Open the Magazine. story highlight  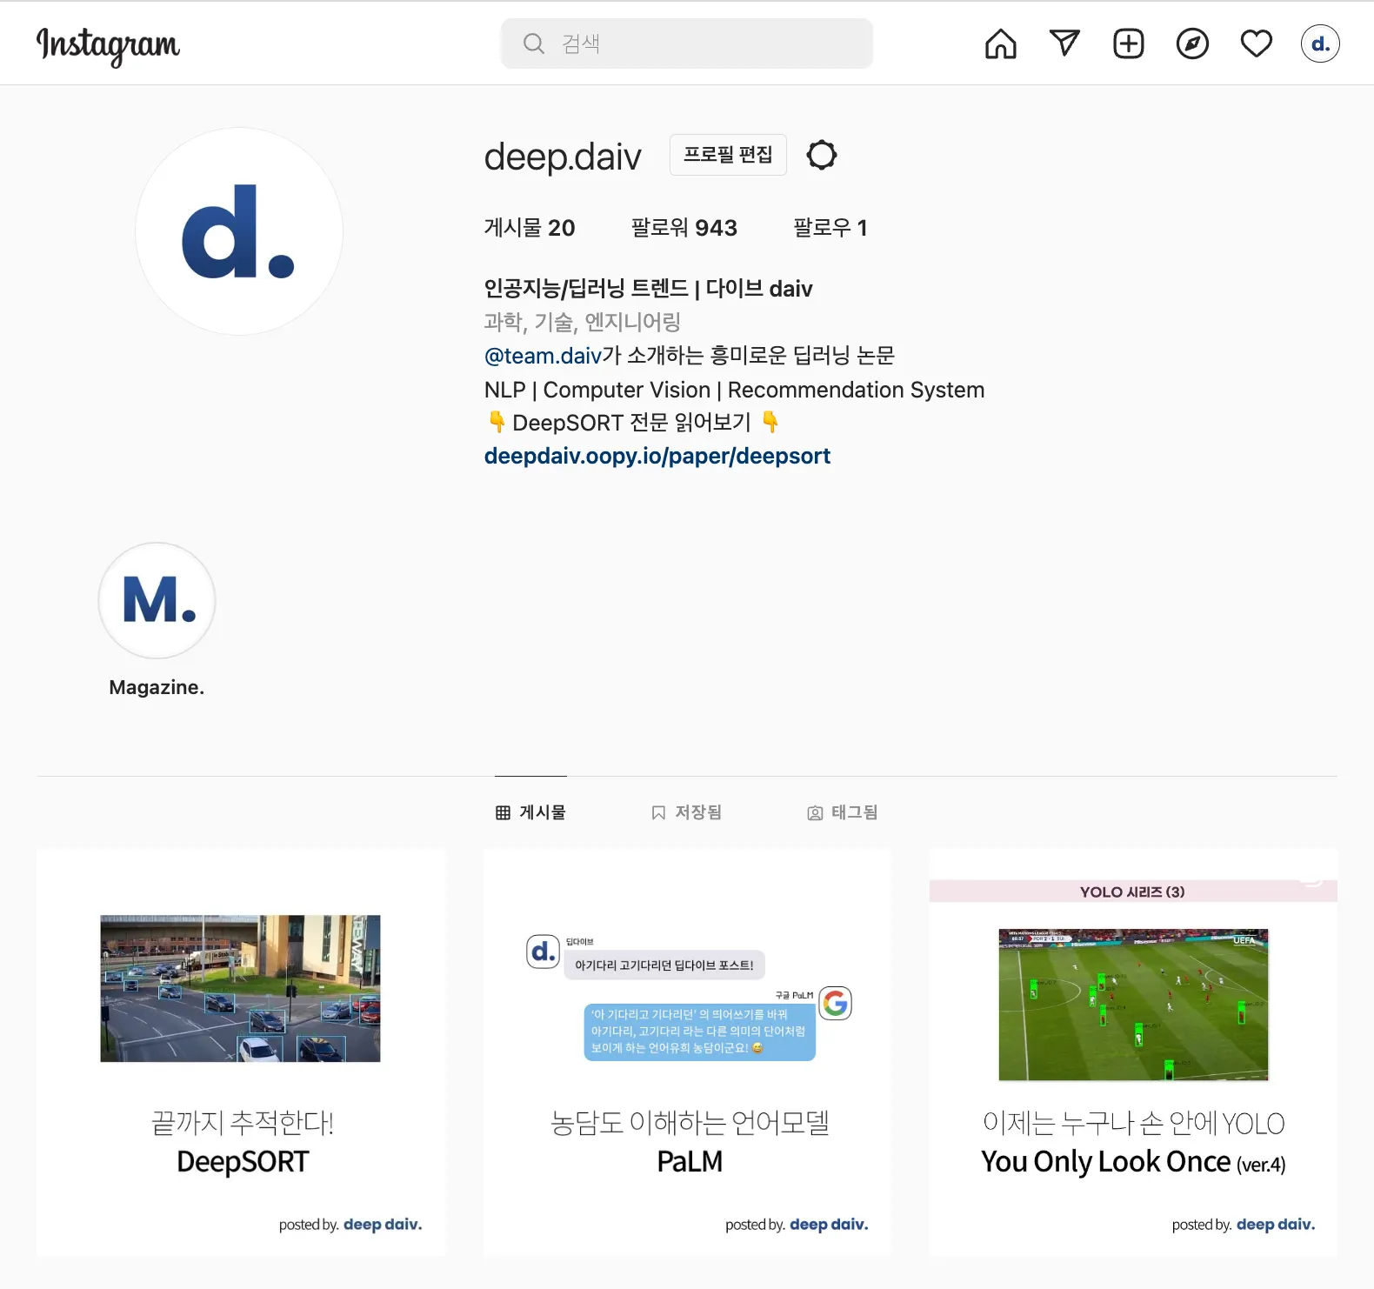pyautogui.click(x=157, y=600)
